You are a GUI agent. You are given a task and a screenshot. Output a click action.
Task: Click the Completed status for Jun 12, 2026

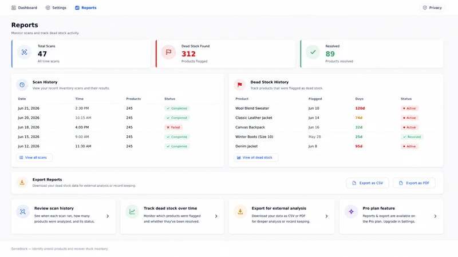tap(177, 147)
